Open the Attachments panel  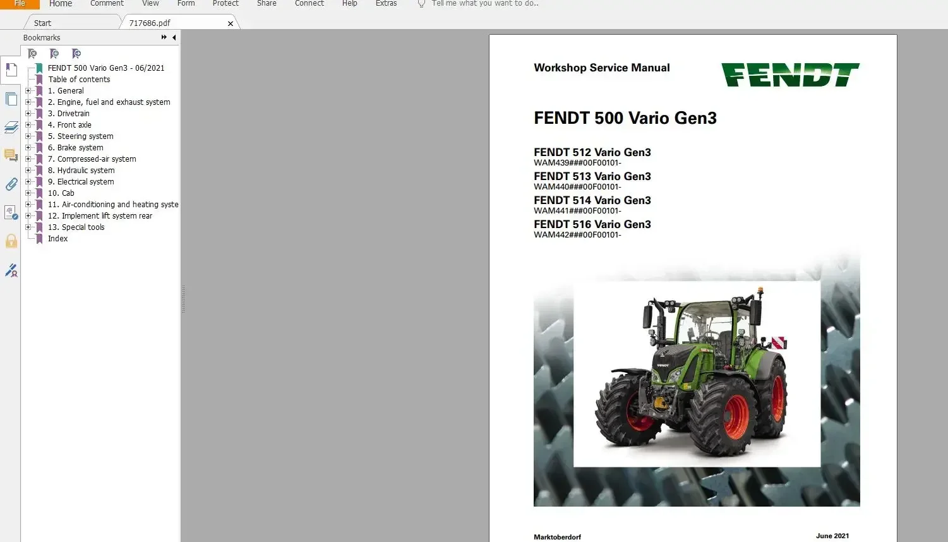coord(11,184)
